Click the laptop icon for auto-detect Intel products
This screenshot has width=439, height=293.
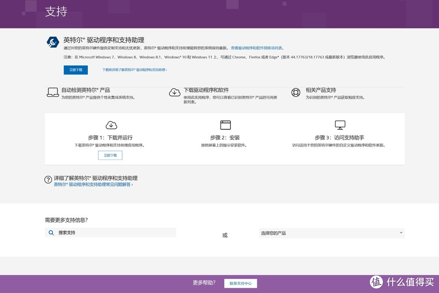(52, 92)
